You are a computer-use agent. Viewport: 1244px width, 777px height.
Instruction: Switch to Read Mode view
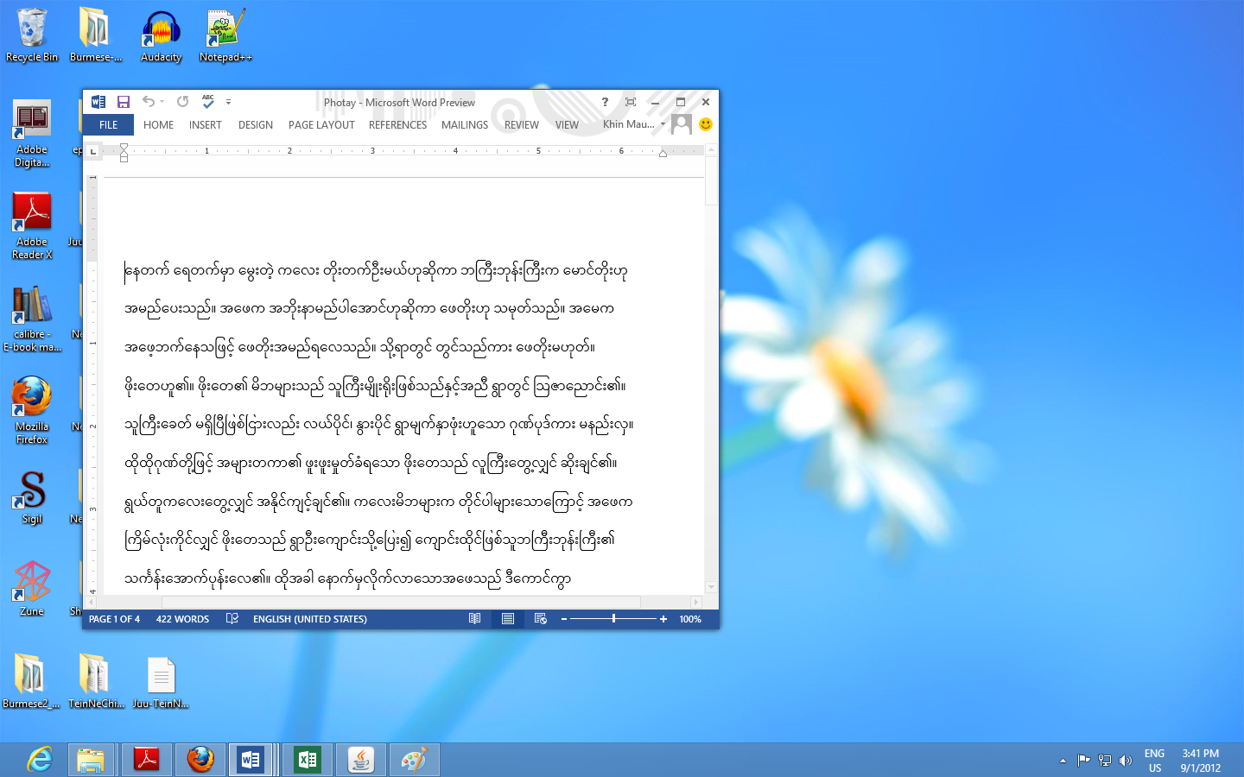pyautogui.click(x=474, y=619)
